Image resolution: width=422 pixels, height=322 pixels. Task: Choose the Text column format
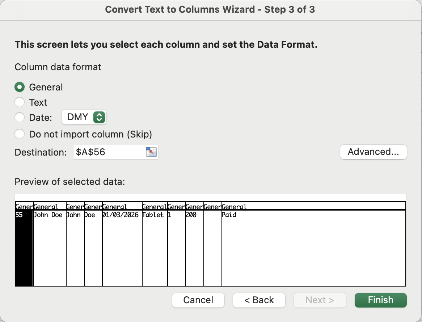pyautogui.click(x=20, y=102)
